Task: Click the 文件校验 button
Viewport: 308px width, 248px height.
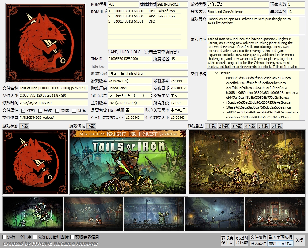Action: pyautogui.click(x=258, y=237)
